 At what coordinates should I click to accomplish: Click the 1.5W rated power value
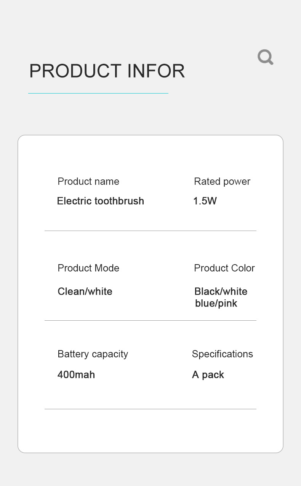coord(205,201)
